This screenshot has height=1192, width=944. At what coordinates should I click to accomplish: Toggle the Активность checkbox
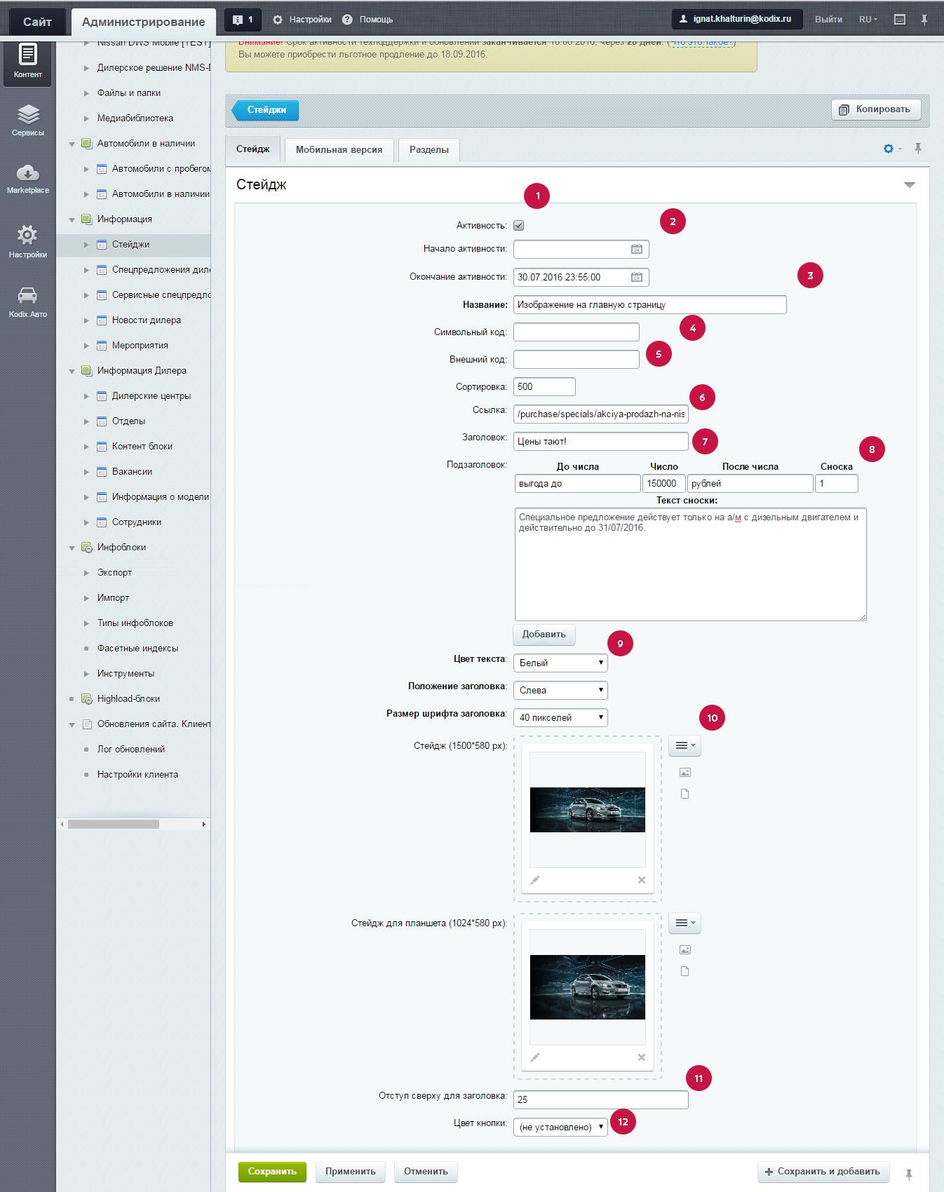[x=519, y=226]
